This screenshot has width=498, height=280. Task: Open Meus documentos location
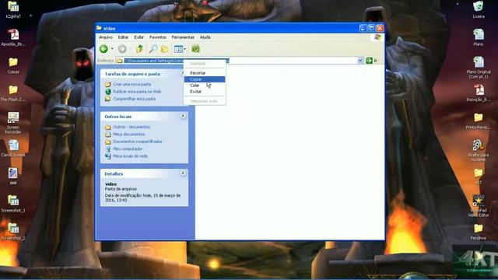[128, 134]
